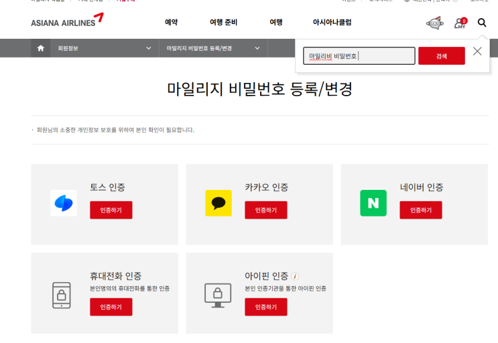This screenshot has width=498, height=343.
Task: Click the 마일리지 비밀번호 등록/변경 page title
Action: [260, 89]
